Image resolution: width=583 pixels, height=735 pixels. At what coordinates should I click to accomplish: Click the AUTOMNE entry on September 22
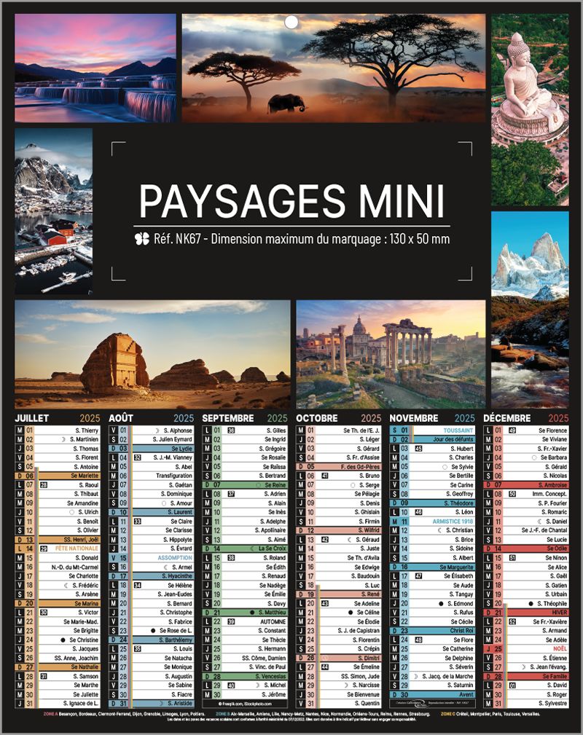[273, 621]
